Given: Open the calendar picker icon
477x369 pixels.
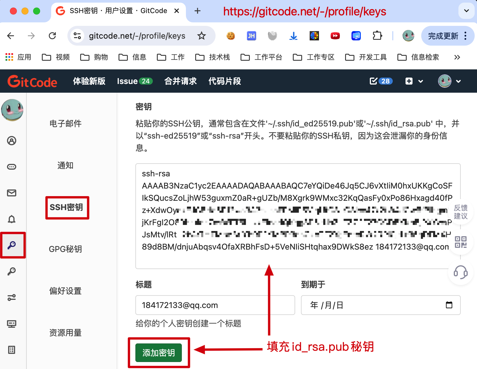Looking at the screenshot, I should [x=449, y=305].
